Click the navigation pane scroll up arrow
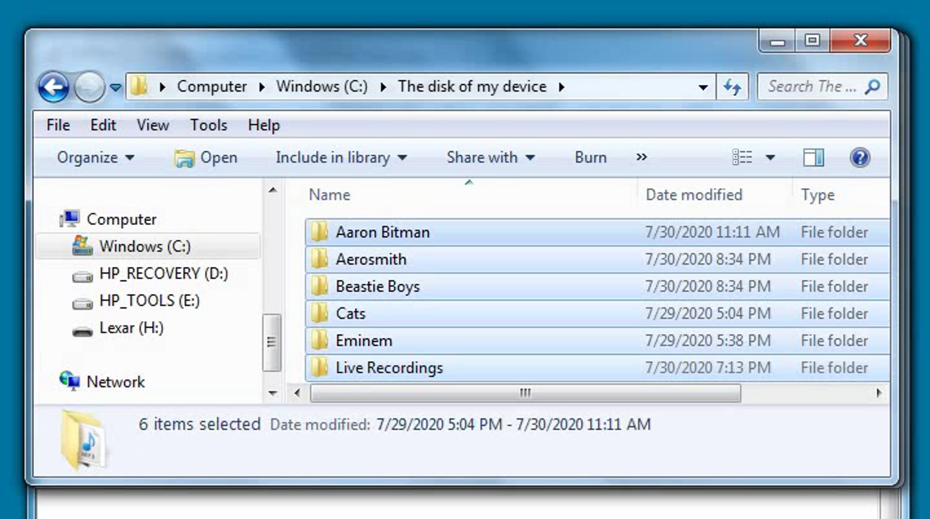 tap(273, 190)
